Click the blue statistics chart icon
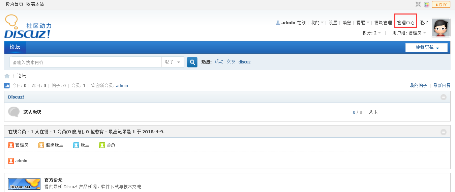The image size is (455, 192). click(x=7, y=85)
